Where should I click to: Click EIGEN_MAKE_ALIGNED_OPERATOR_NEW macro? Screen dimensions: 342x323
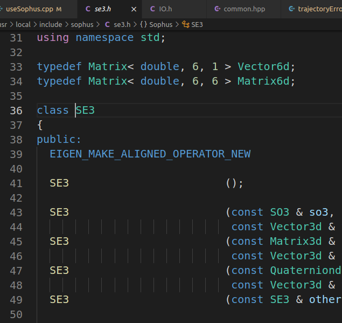pyautogui.click(x=150, y=154)
